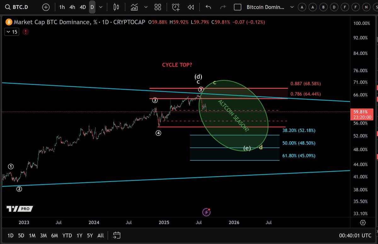
Task: Set date range to 5D
Action: (21, 235)
